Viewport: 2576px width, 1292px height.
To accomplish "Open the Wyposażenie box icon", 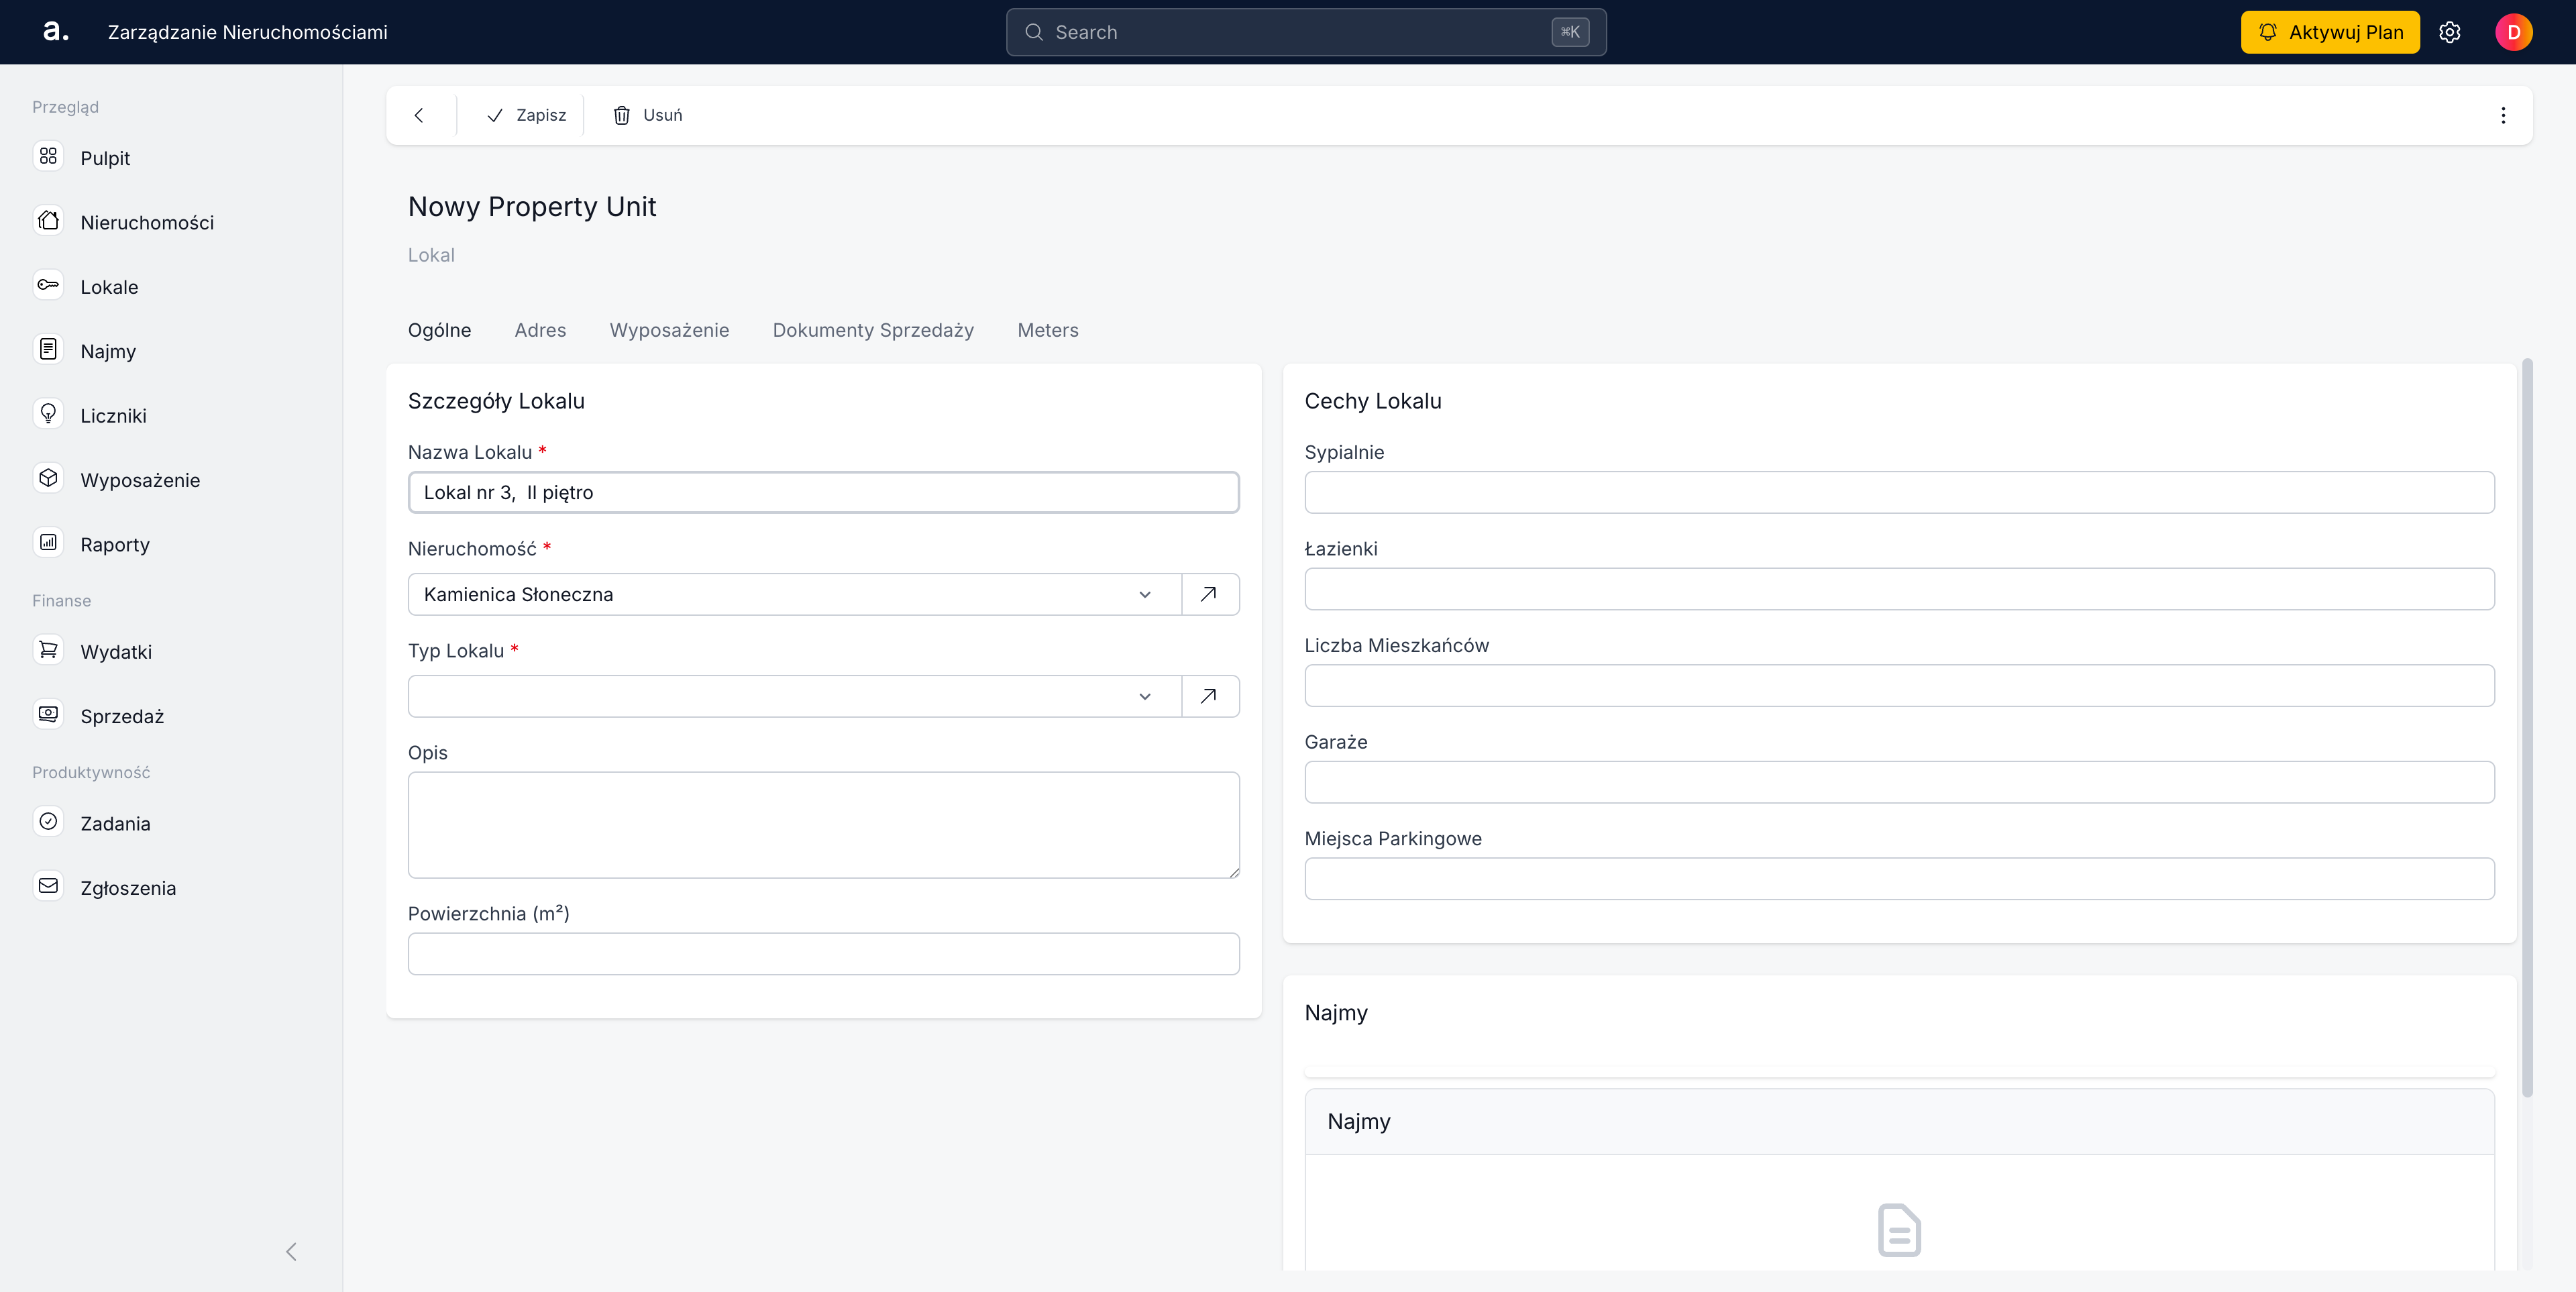I will [x=48, y=479].
